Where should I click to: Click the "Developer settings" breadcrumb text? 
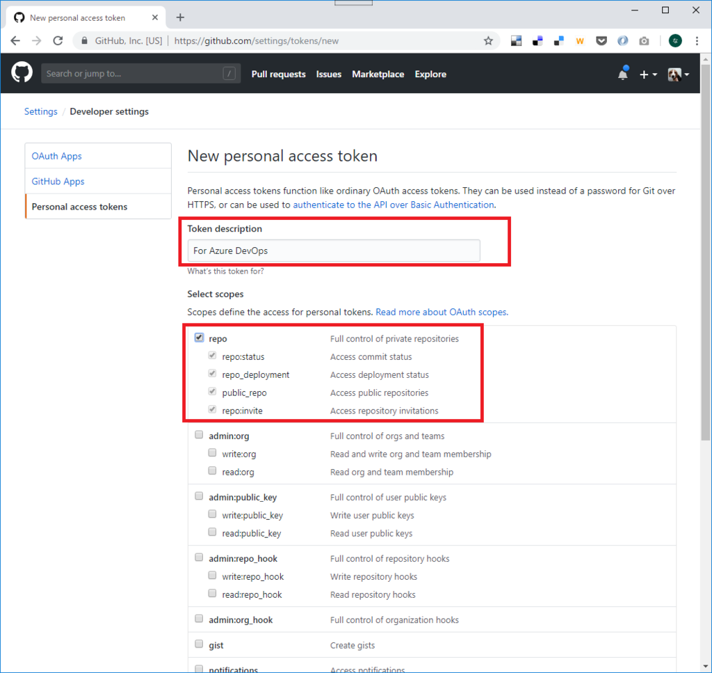click(109, 111)
